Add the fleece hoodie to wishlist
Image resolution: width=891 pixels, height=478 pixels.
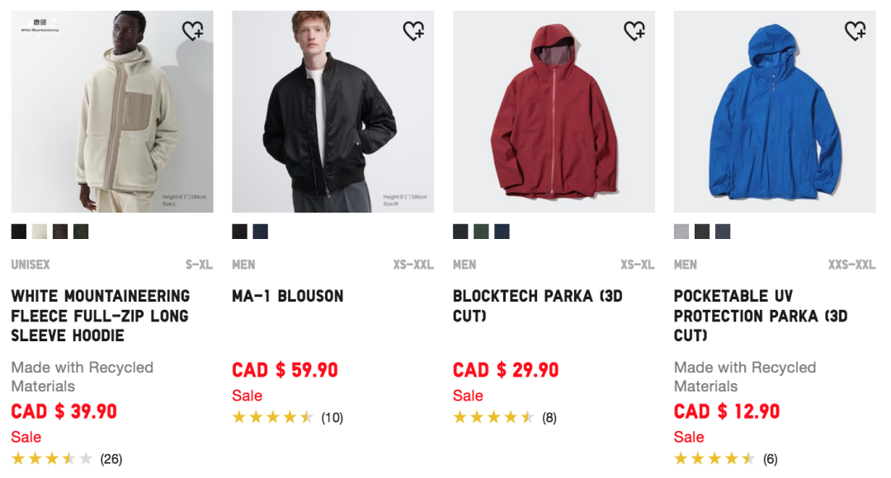click(x=192, y=31)
